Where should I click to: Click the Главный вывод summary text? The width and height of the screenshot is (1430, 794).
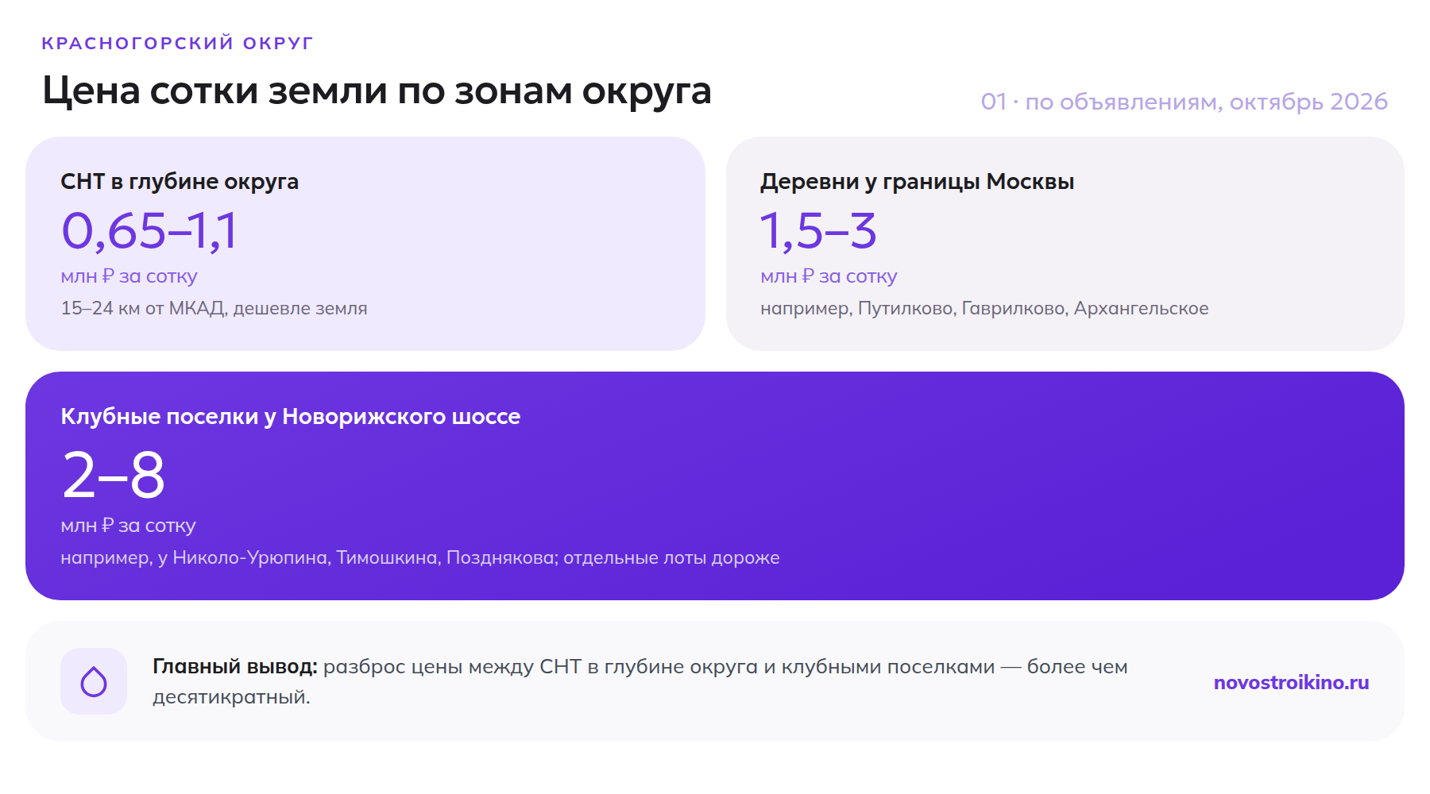(640, 681)
